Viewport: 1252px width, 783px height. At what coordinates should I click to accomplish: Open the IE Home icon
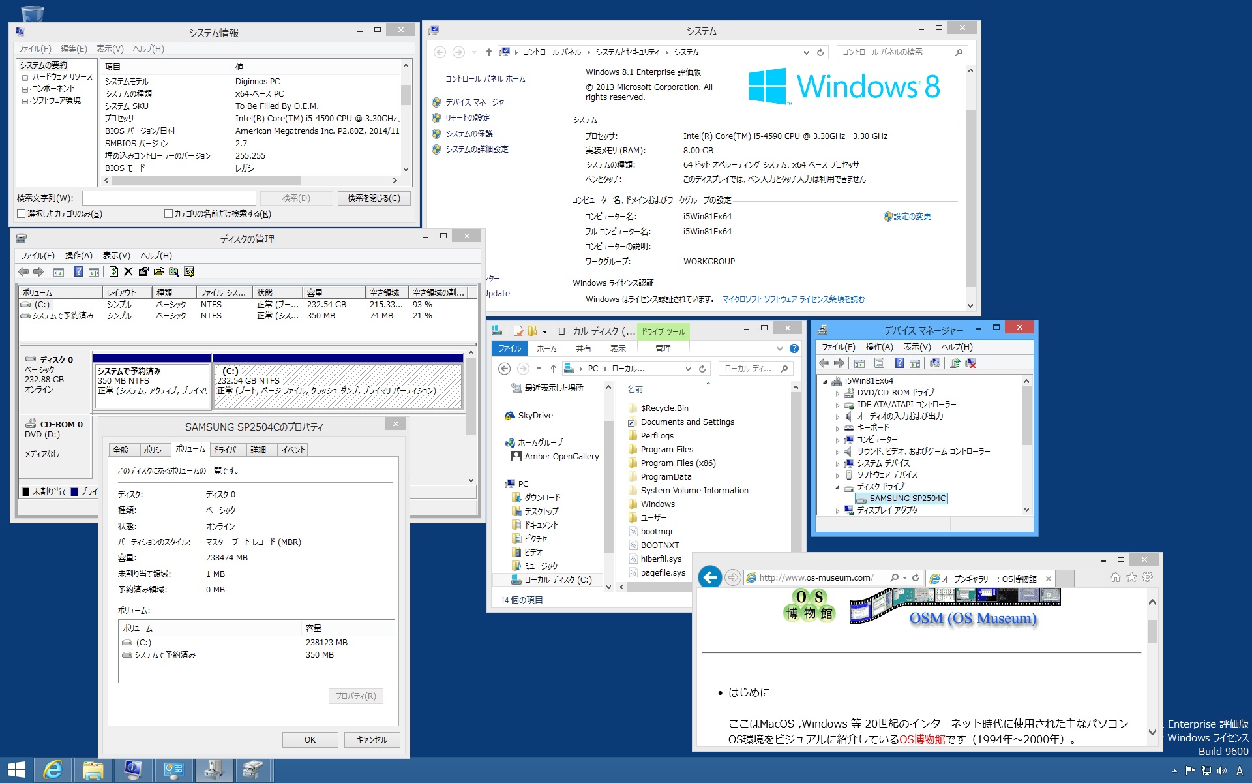point(1116,577)
